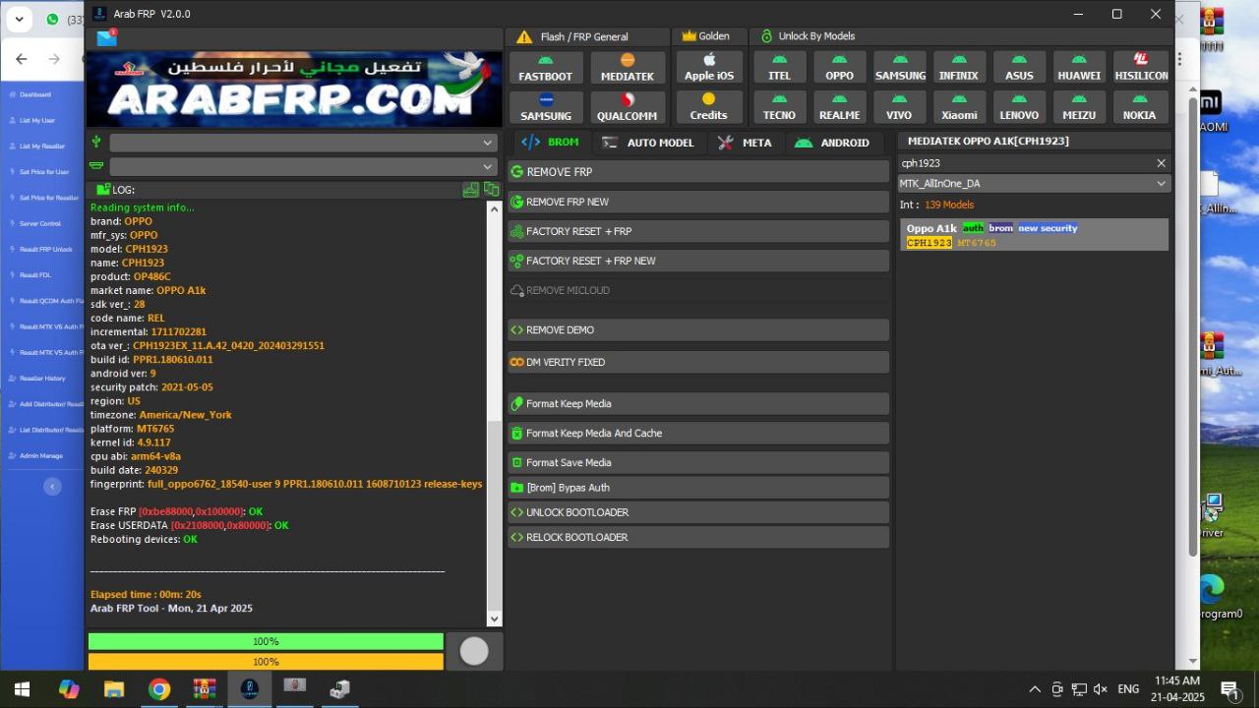Click the green 100% progress bar
Screen dimensions: 1259x708
coord(266,641)
